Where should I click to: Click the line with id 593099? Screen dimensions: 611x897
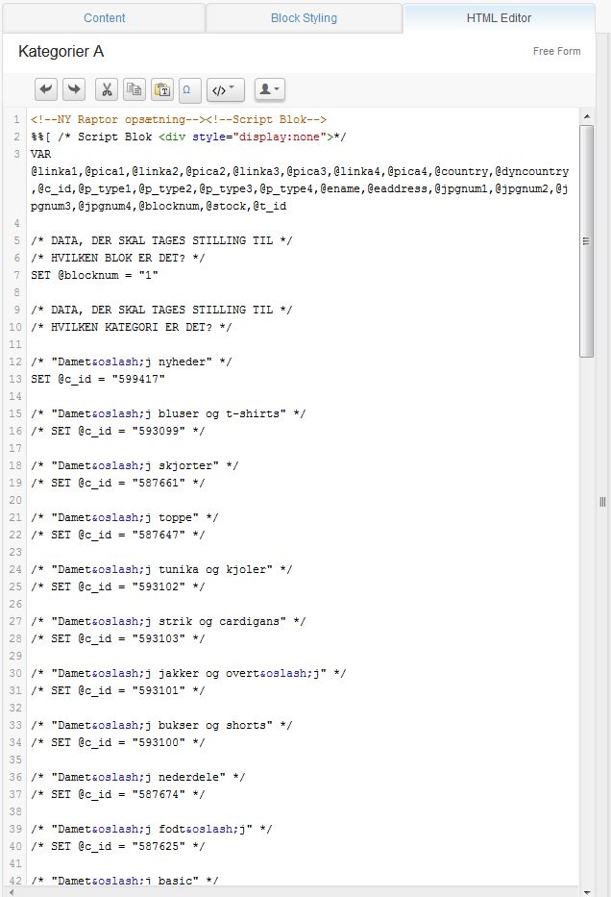pos(118,431)
